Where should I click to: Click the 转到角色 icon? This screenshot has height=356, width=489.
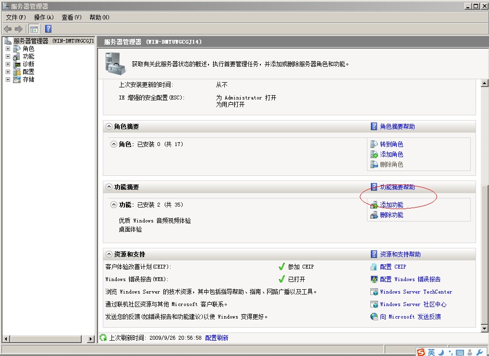[x=374, y=144]
